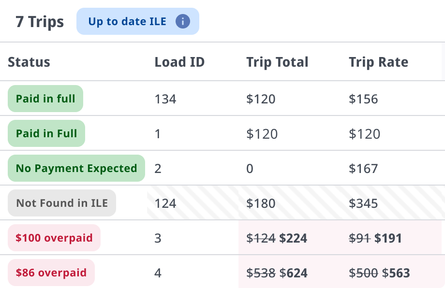Click the Paid in full badge for load 134
This screenshot has height=288, width=445.
coord(45,99)
